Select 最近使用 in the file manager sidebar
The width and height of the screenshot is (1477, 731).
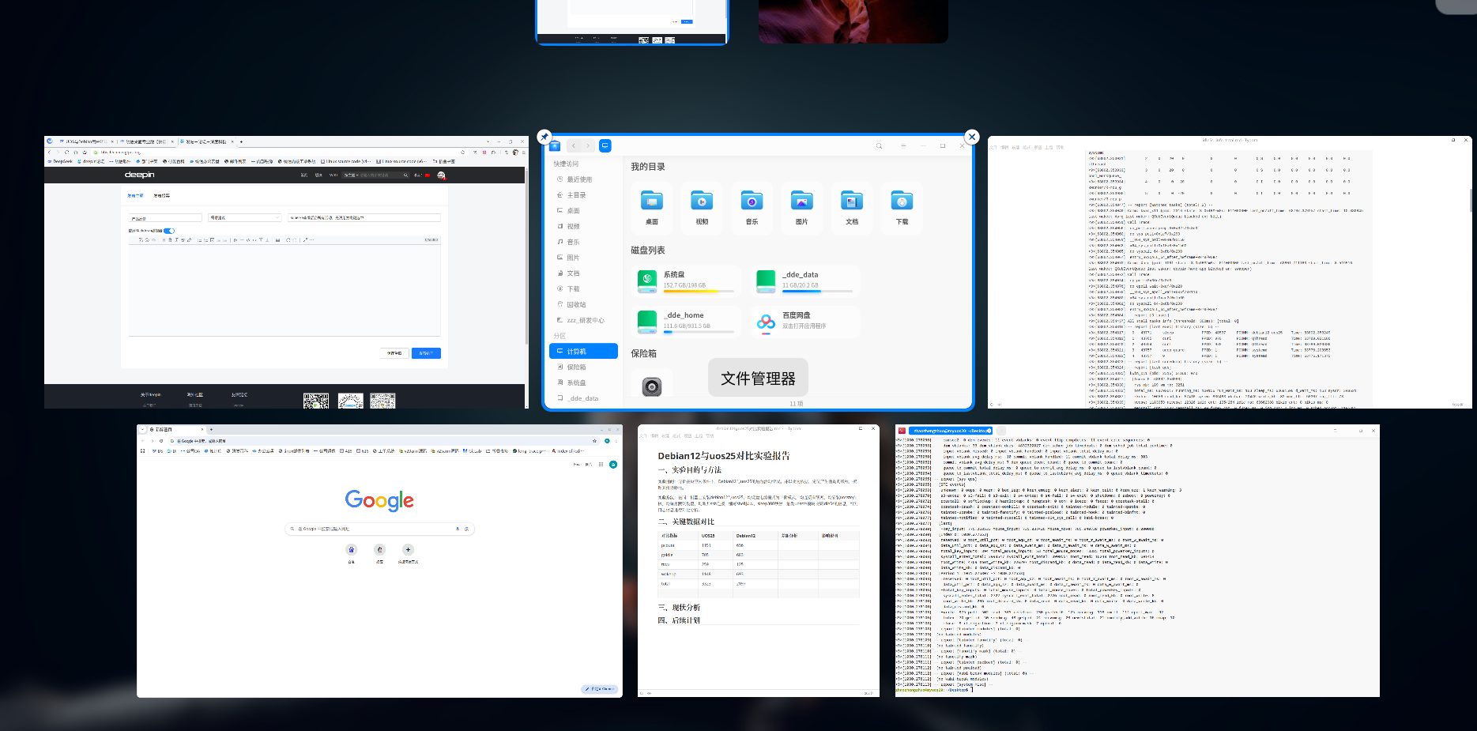tap(583, 179)
